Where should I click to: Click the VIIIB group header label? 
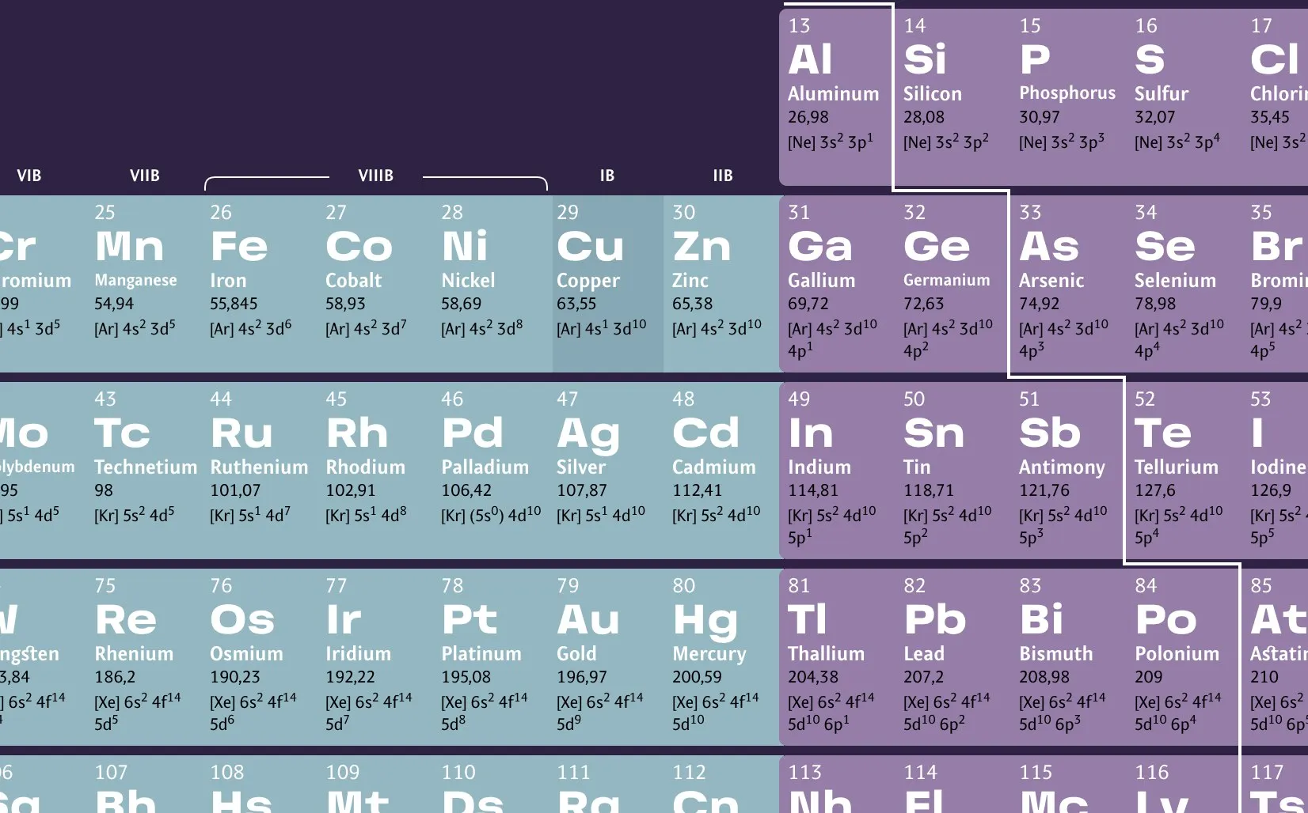(376, 176)
